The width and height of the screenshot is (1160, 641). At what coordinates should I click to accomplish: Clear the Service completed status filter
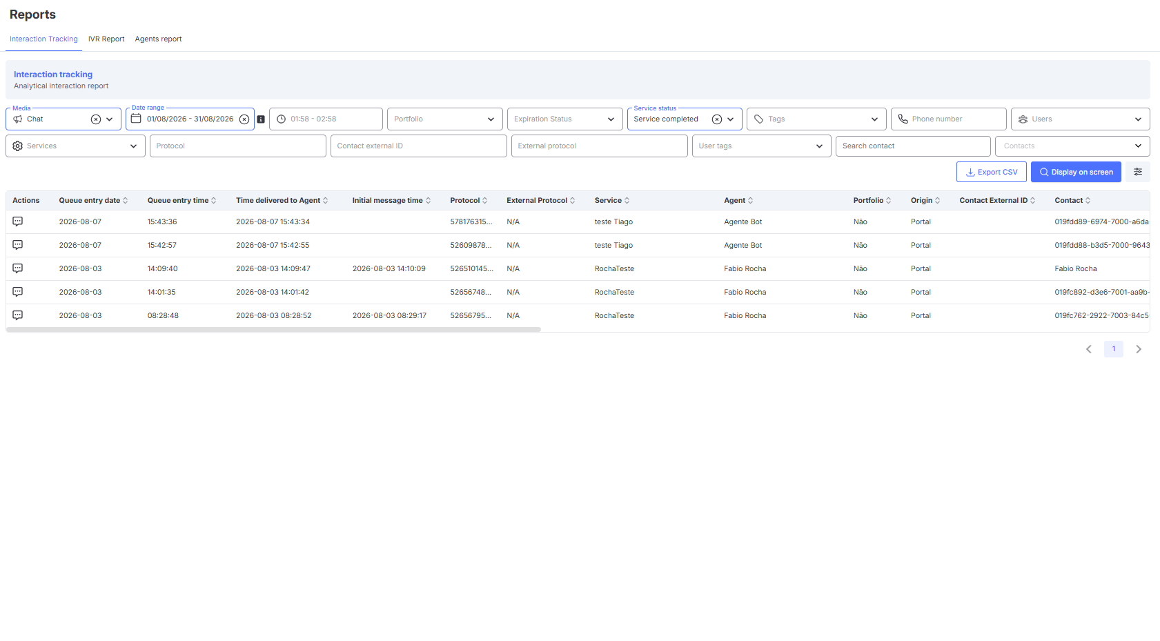click(717, 119)
